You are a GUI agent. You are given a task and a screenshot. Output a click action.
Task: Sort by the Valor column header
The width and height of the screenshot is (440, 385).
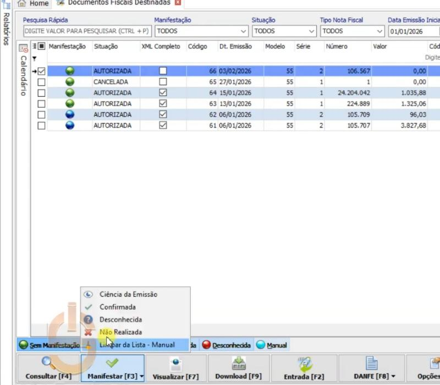(380, 46)
